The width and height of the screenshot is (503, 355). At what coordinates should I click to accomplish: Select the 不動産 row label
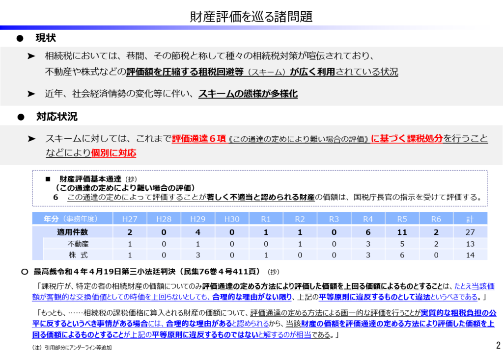click(78, 244)
